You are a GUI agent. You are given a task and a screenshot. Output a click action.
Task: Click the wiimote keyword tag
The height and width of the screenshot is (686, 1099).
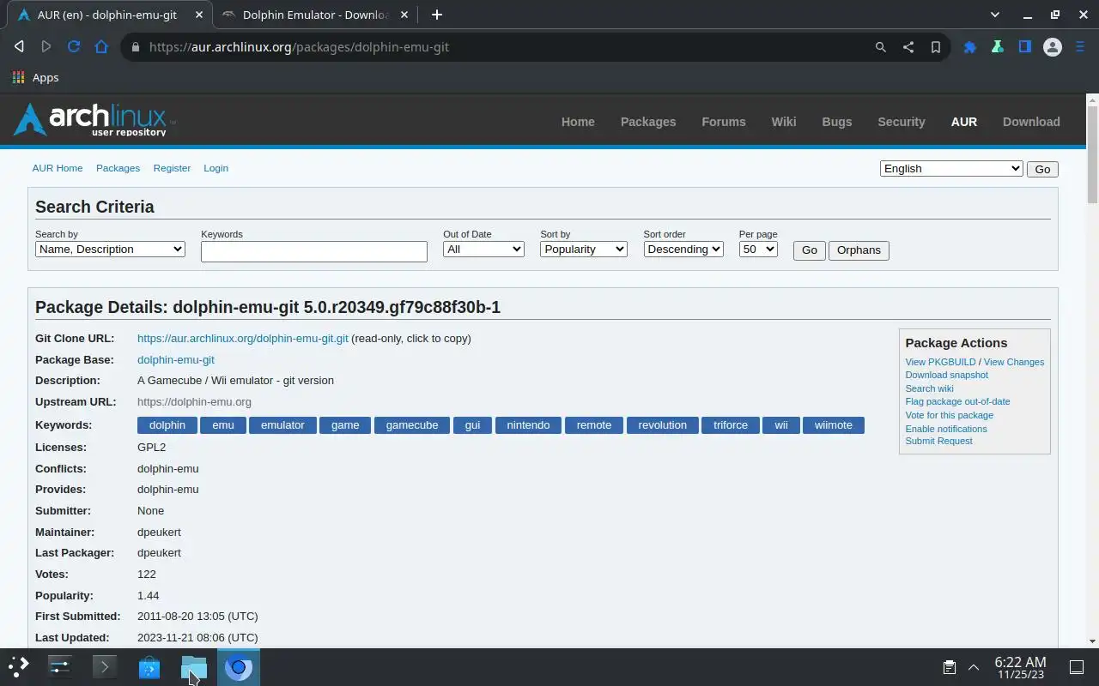[x=834, y=425]
